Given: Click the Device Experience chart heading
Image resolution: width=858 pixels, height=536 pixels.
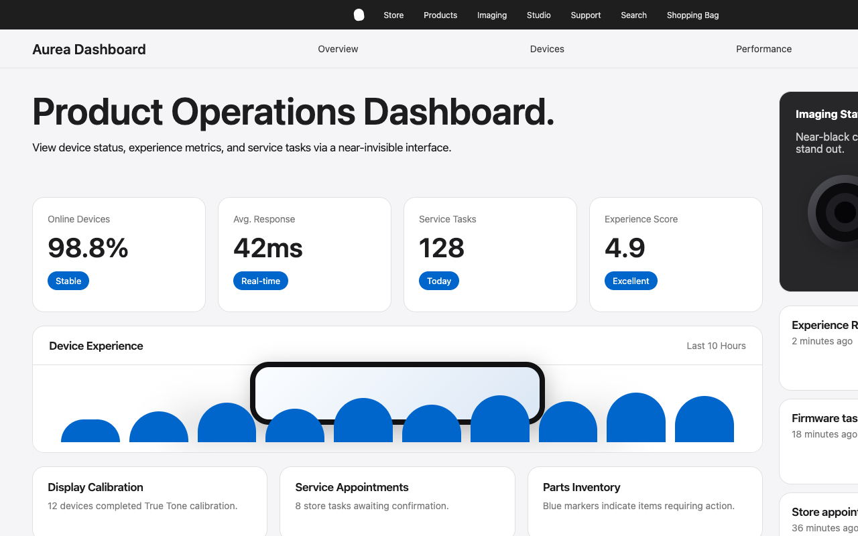Looking at the screenshot, I should 96,346.
